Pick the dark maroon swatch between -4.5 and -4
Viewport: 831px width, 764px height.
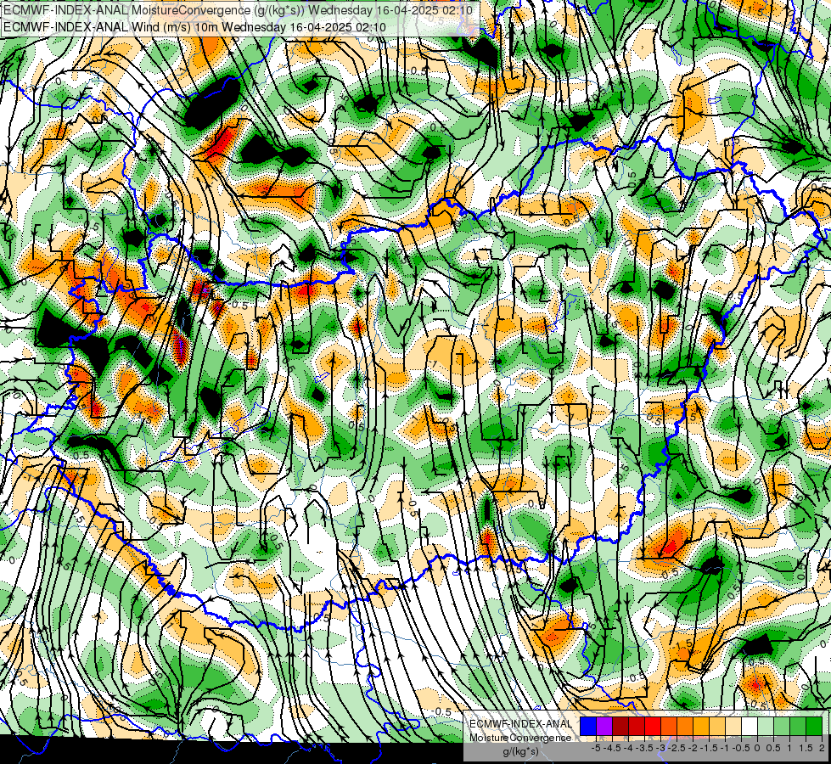pyautogui.click(x=620, y=727)
